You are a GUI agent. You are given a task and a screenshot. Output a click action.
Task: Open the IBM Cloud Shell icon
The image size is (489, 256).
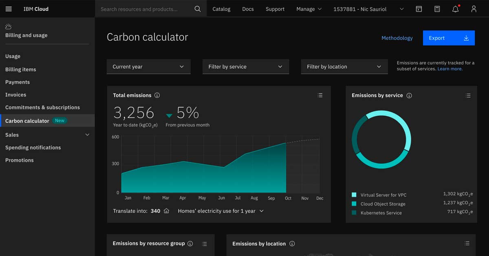click(419, 9)
